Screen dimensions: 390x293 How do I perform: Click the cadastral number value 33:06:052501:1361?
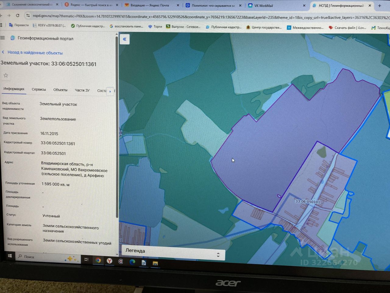[58, 143]
